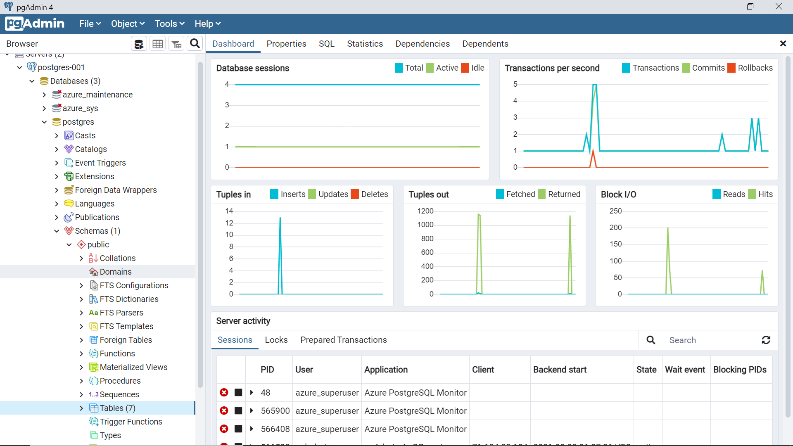Click the View Data table icon
The width and height of the screenshot is (793, 446).
click(157, 44)
